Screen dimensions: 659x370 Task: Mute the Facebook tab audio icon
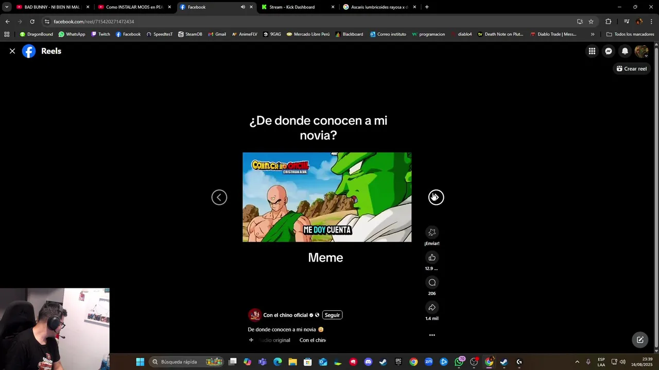[242, 7]
